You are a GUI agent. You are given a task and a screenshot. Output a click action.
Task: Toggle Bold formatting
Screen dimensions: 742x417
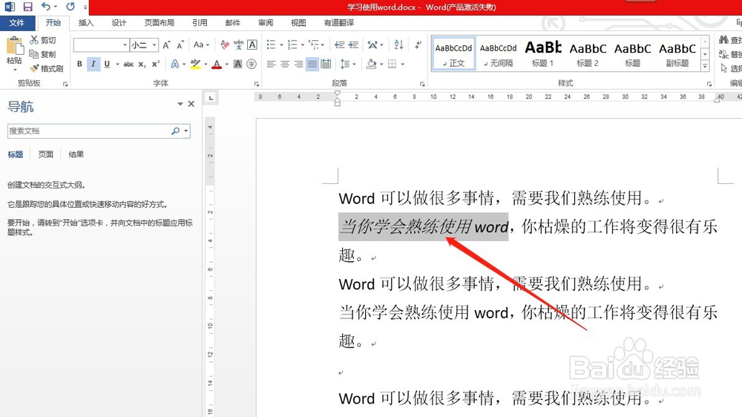click(x=79, y=64)
